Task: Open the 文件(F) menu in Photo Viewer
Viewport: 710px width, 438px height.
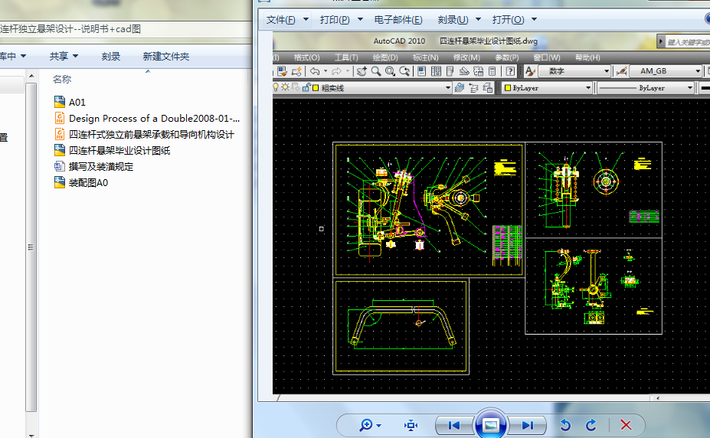Action: 281,20
